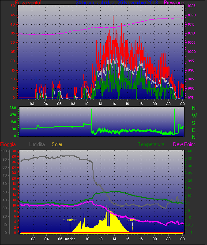Select the 1020 pressure axis value
Screen dimensions: 207x245
pos(192,15)
